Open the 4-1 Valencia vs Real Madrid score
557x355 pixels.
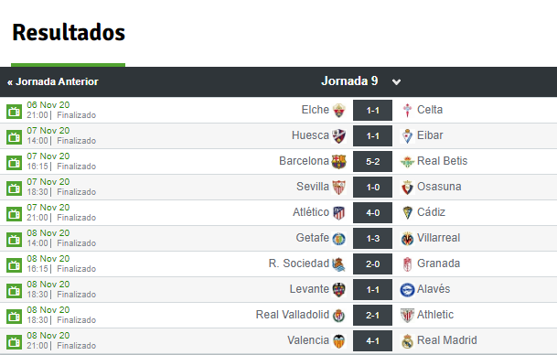pyautogui.click(x=372, y=340)
